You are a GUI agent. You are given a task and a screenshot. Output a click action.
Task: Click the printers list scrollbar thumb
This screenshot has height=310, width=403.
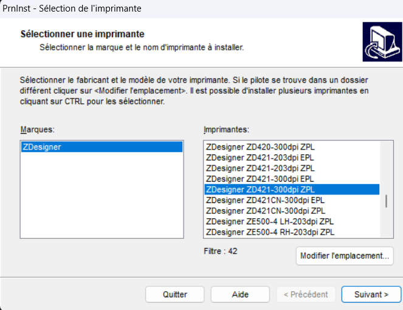click(387, 201)
